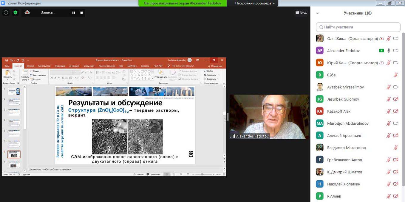Screen dimensions: 405x202
Task: Click Jasurbek Gulomov's JG avatar
Action: (320, 99)
